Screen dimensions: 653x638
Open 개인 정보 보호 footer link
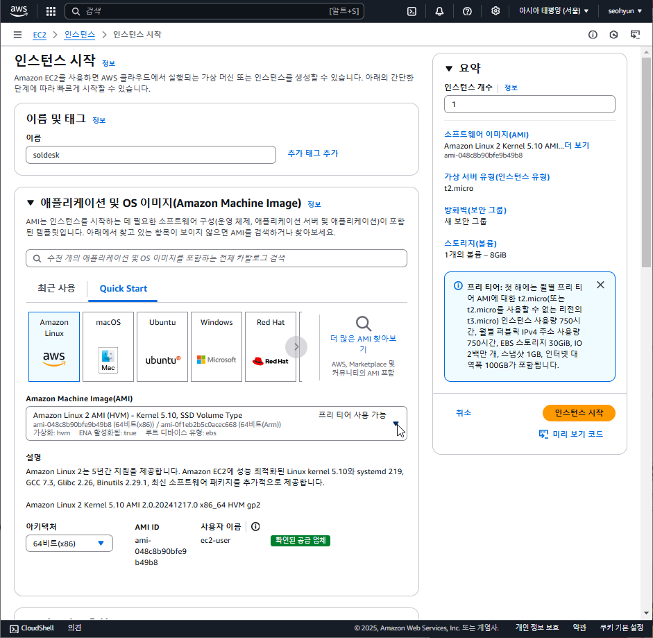point(537,628)
